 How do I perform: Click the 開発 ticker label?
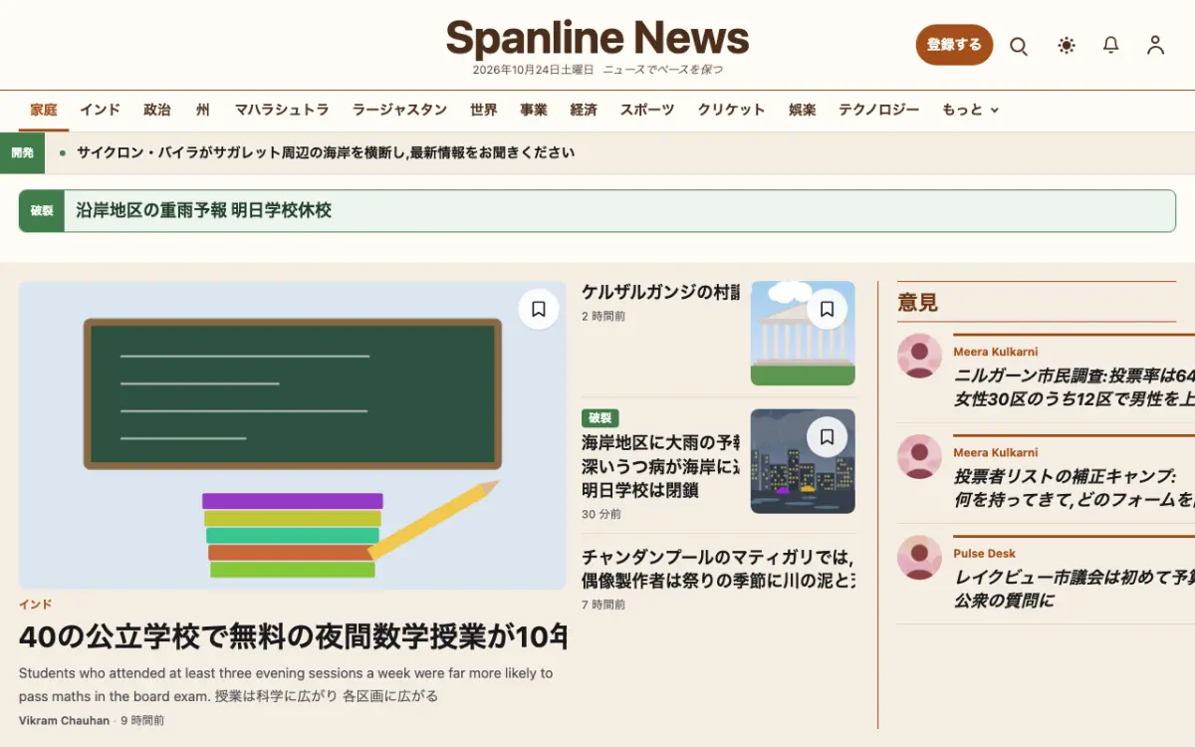(22, 152)
